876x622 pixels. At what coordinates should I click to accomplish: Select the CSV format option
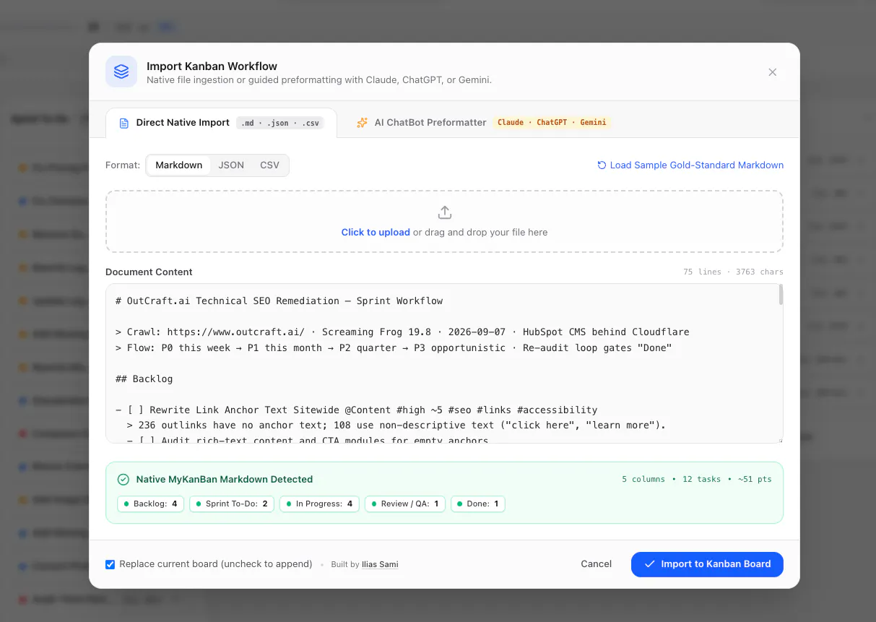[x=269, y=165]
